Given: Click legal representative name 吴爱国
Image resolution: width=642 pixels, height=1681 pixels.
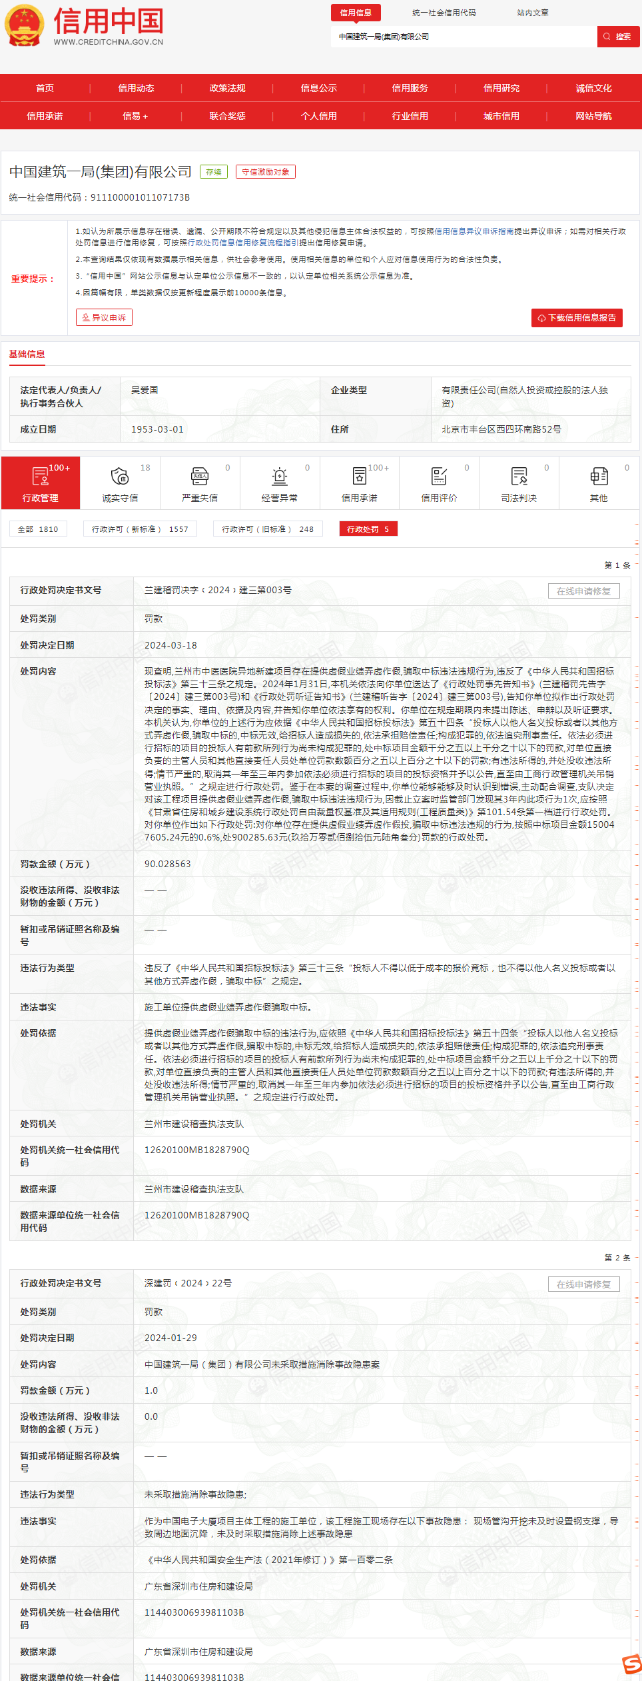Looking at the screenshot, I should point(145,390).
